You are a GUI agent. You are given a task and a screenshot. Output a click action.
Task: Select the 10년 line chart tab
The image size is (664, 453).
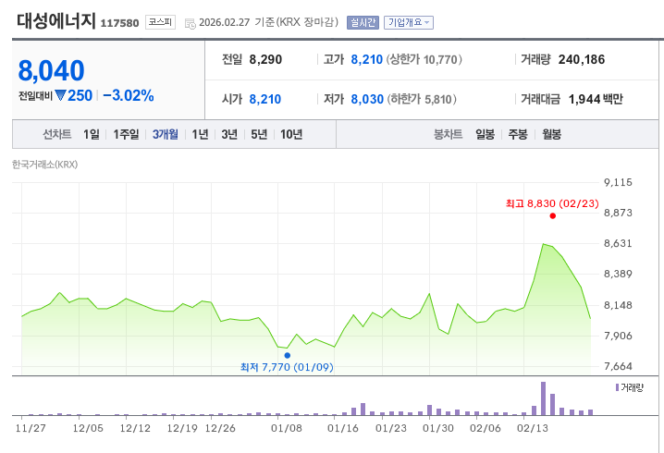coord(291,135)
